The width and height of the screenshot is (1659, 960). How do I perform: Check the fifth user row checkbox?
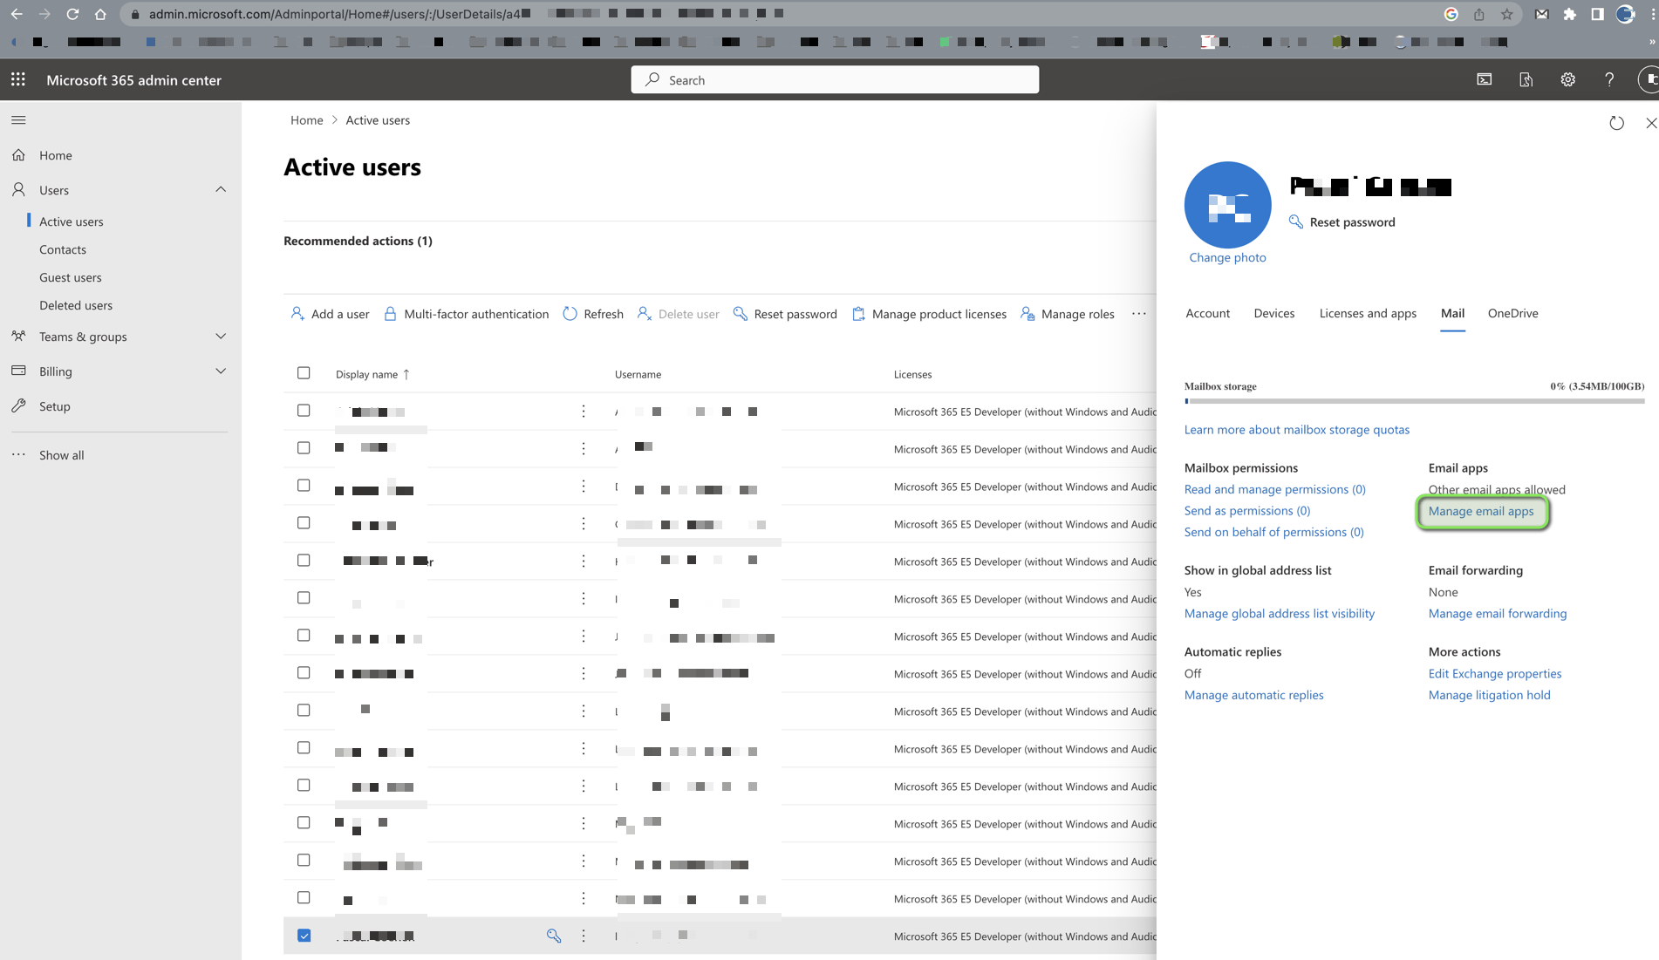(304, 561)
